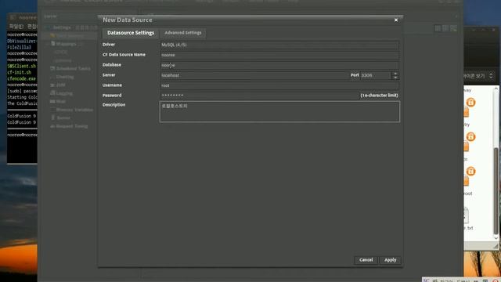The width and height of the screenshot is (501, 282).
Task: Click cfencode.exe in the terminal output
Action: click(22, 78)
